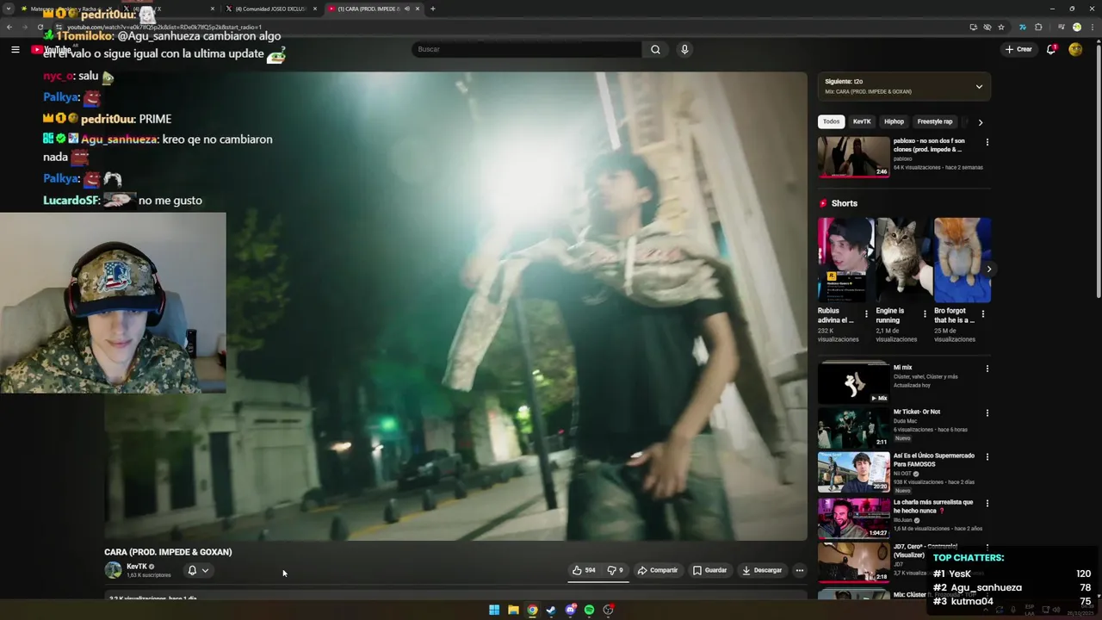Click the browser address bar URL
The height and width of the screenshot is (620, 1102).
click(164, 28)
